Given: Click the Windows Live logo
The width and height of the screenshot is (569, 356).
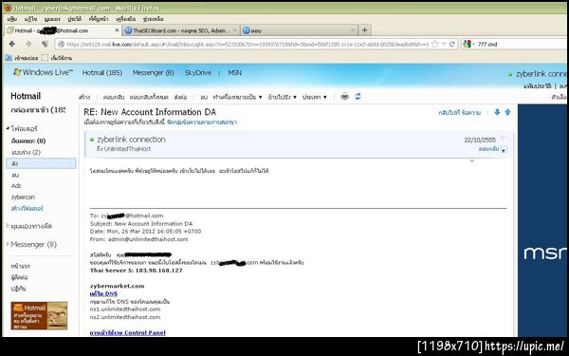Looking at the screenshot, I should coord(43,72).
